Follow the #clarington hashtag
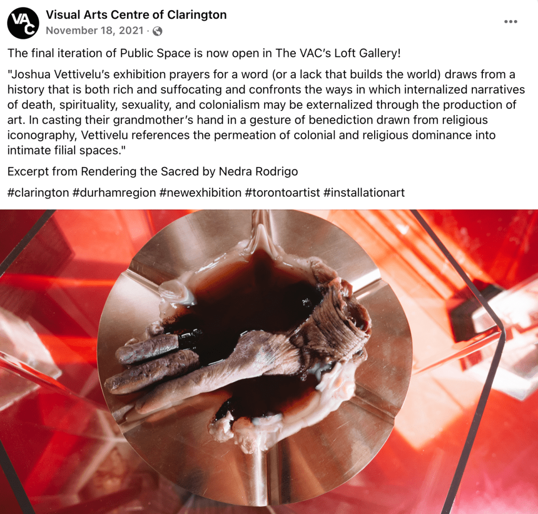 click(x=38, y=192)
